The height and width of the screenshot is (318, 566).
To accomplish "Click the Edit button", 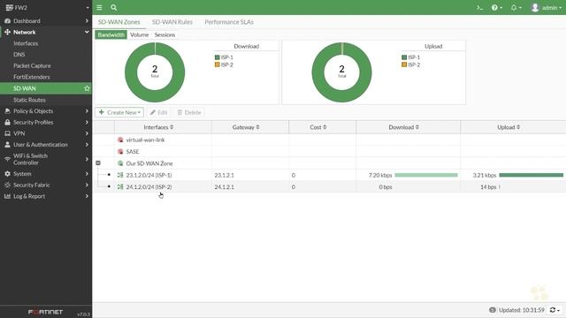I will (159, 112).
